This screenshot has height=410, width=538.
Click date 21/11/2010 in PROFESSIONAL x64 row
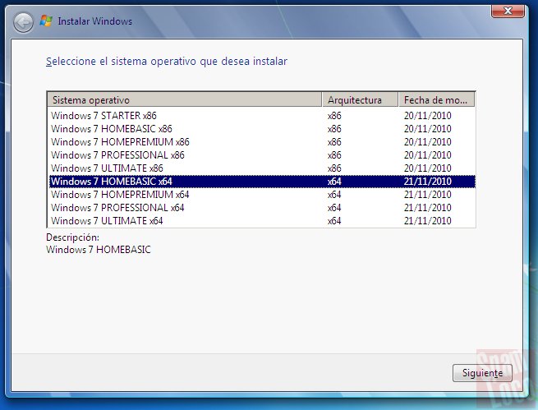427,208
